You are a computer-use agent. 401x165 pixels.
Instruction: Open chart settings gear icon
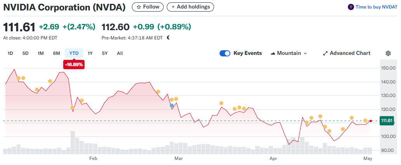tap(388, 53)
